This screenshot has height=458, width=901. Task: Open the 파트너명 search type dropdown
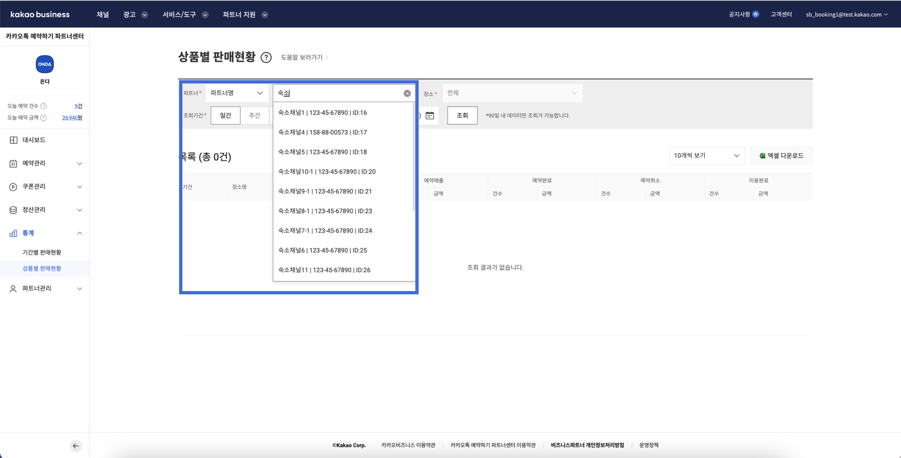coord(237,93)
